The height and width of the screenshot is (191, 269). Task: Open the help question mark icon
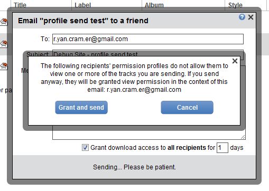tap(242, 17)
